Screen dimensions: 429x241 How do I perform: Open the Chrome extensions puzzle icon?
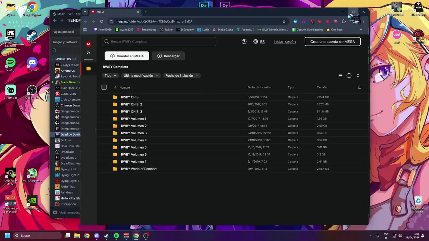344,21
